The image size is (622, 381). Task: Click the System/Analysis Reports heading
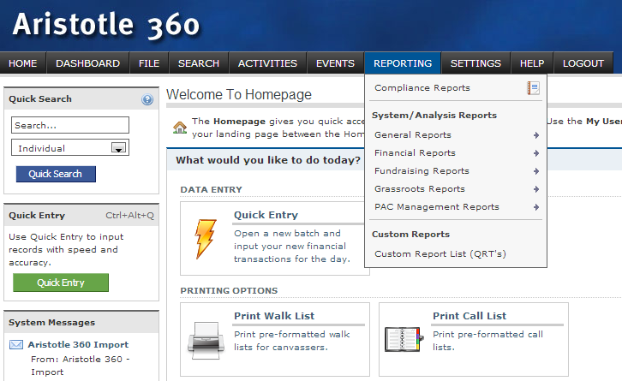[434, 116]
